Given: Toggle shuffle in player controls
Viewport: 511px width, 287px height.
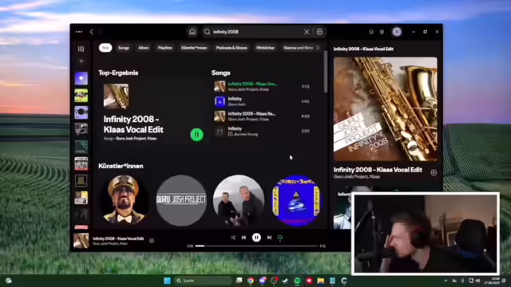Looking at the screenshot, I should pyautogui.click(x=232, y=238).
